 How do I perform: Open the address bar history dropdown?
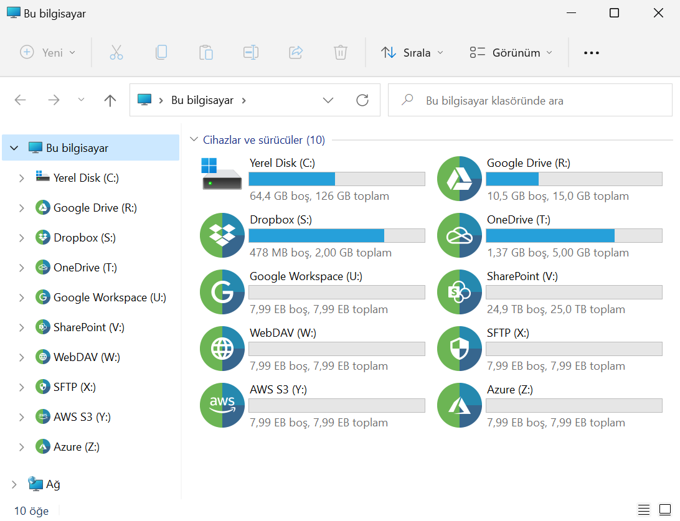click(328, 100)
